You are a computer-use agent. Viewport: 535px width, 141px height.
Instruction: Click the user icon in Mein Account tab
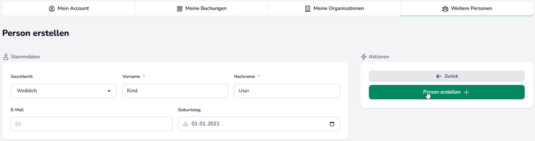(52, 8)
